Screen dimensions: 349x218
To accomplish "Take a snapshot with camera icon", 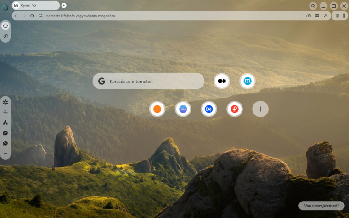I will (x=309, y=16).
